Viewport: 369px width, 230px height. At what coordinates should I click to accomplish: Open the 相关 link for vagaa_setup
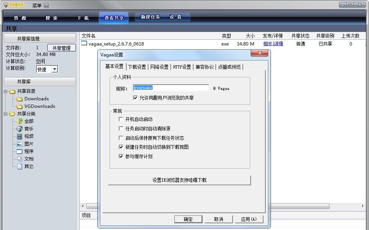pos(268,44)
